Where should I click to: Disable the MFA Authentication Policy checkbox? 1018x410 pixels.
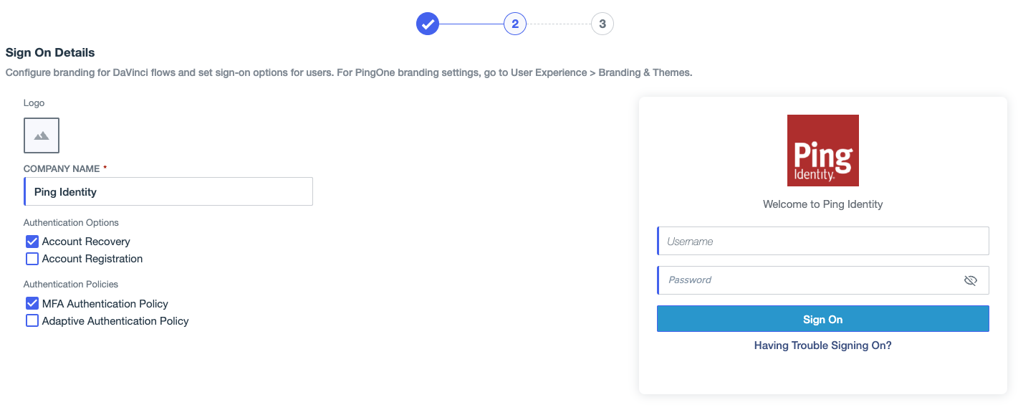tap(32, 304)
